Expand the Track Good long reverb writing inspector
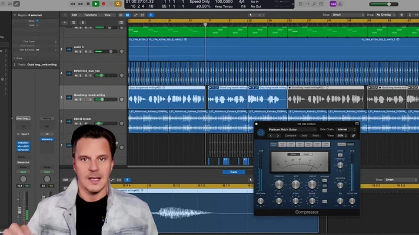This screenshot has height=235, width=419. click(15, 65)
